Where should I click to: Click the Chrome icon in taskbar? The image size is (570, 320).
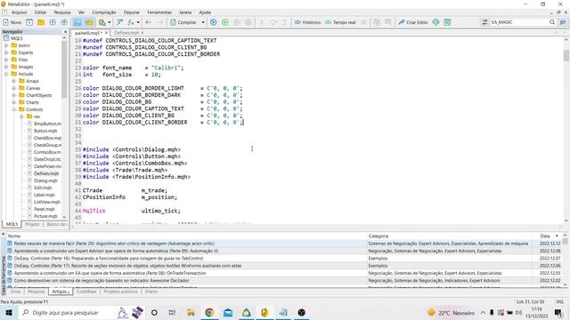(x=209, y=312)
